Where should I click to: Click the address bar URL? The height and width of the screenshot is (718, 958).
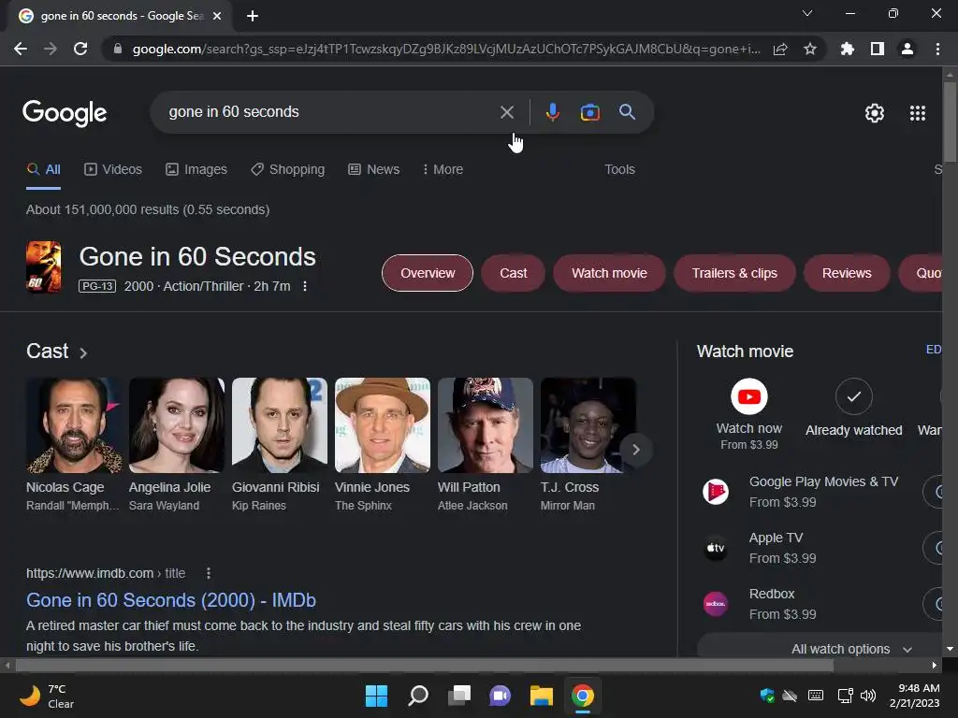click(x=446, y=49)
